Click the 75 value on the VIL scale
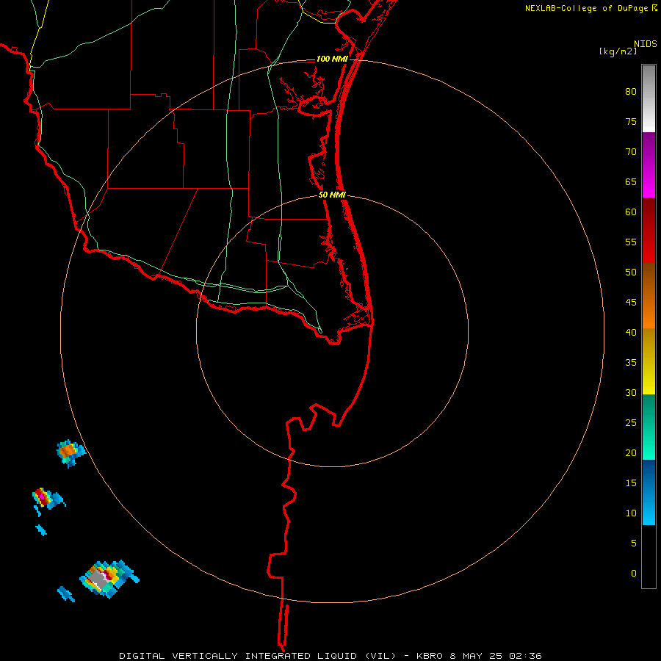 631,121
